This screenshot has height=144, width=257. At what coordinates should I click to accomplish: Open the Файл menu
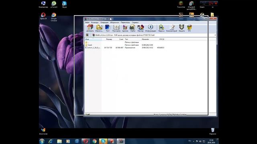[x=87, y=22]
